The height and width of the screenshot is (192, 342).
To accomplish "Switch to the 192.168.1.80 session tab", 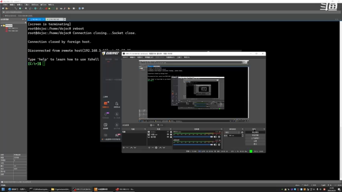I will [54, 19].
